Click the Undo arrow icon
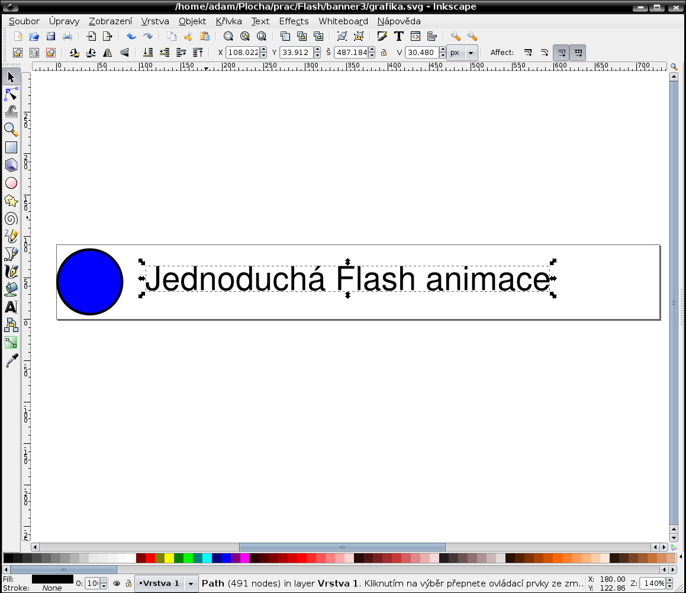Image resolution: width=686 pixels, height=593 pixels. pos(131,36)
